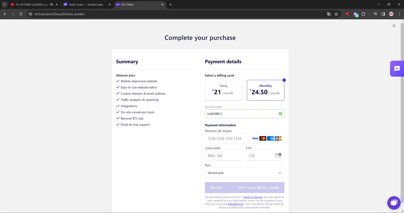Viewport: 404px width, 213px height.
Task: Click the card number input field
Action: (x=245, y=138)
